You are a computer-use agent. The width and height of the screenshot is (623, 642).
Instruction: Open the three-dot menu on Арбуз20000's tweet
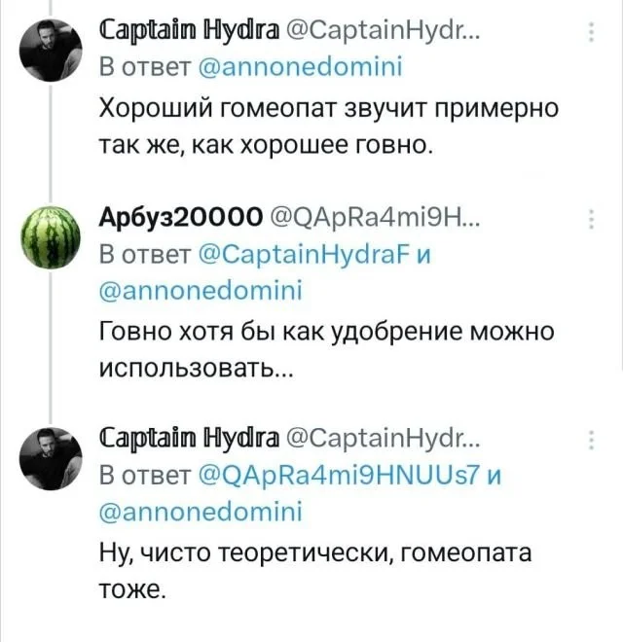point(593,220)
